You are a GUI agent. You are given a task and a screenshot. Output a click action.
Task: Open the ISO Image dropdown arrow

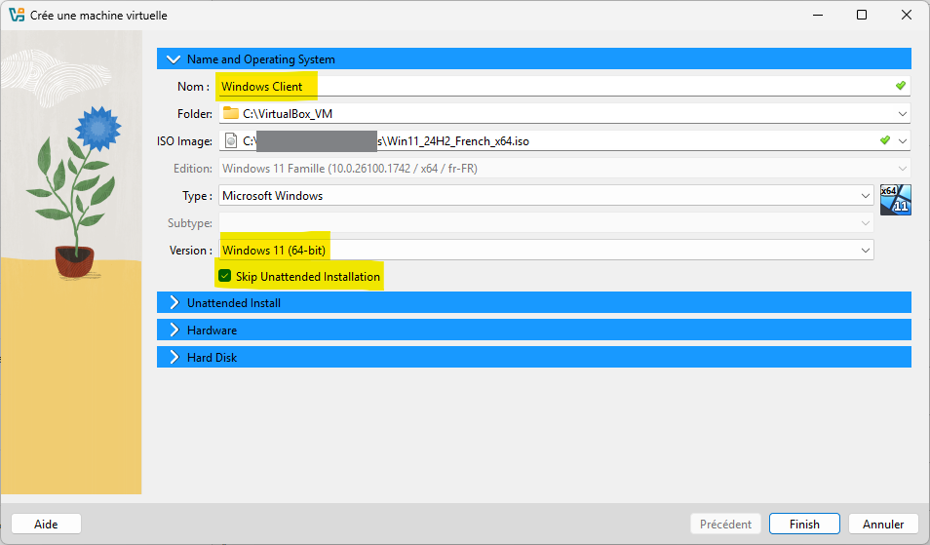coord(902,140)
